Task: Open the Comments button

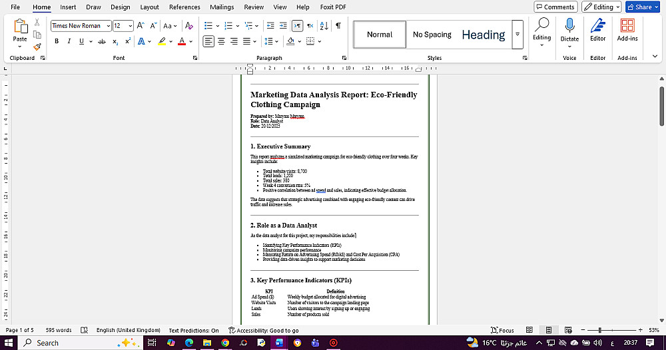Action: (555, 7)
